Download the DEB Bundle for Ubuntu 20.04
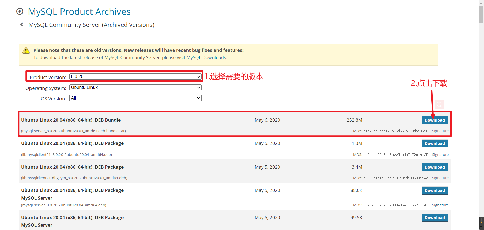 click(x=435, y=120)
